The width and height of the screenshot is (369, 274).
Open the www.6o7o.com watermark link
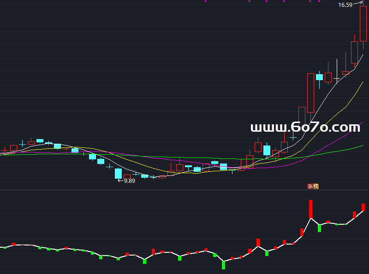305,127
